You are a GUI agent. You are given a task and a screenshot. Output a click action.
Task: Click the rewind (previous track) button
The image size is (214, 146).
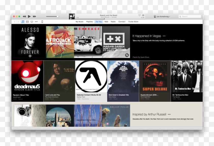coord(24,17)
